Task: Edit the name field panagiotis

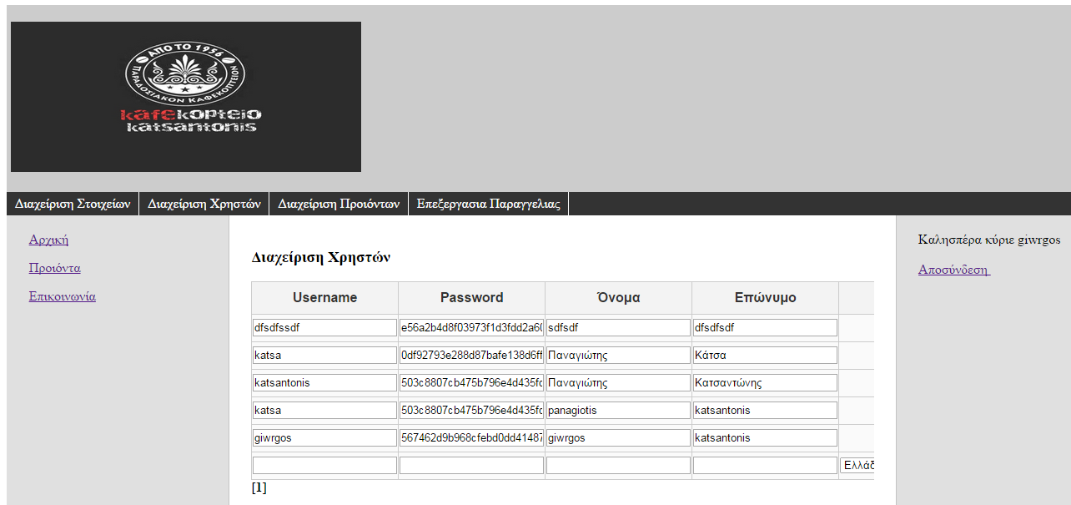Action: [618, 411]
